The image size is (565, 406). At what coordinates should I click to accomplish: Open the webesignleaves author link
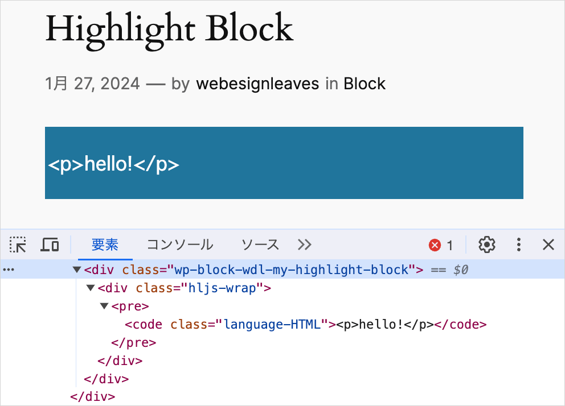(x=257, y=84)
